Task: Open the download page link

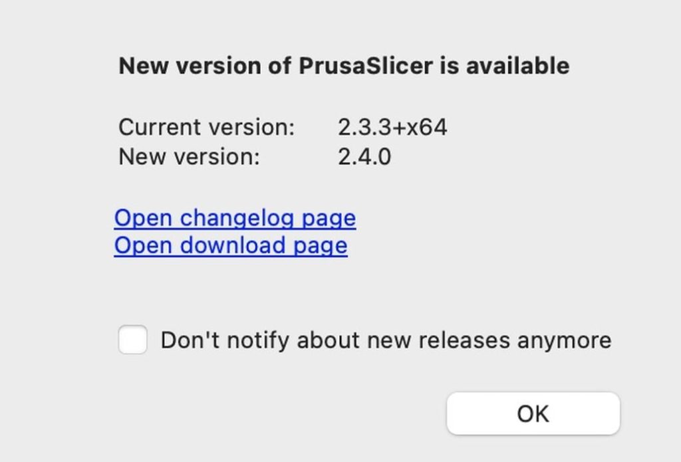Action: (230, 245)
